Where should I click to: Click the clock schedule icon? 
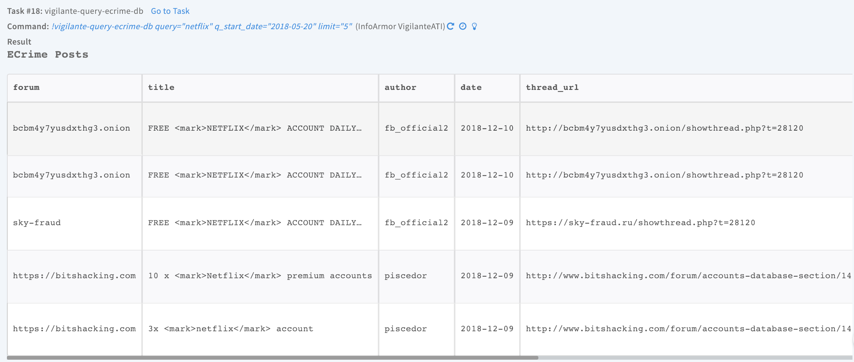pos(463,26)
